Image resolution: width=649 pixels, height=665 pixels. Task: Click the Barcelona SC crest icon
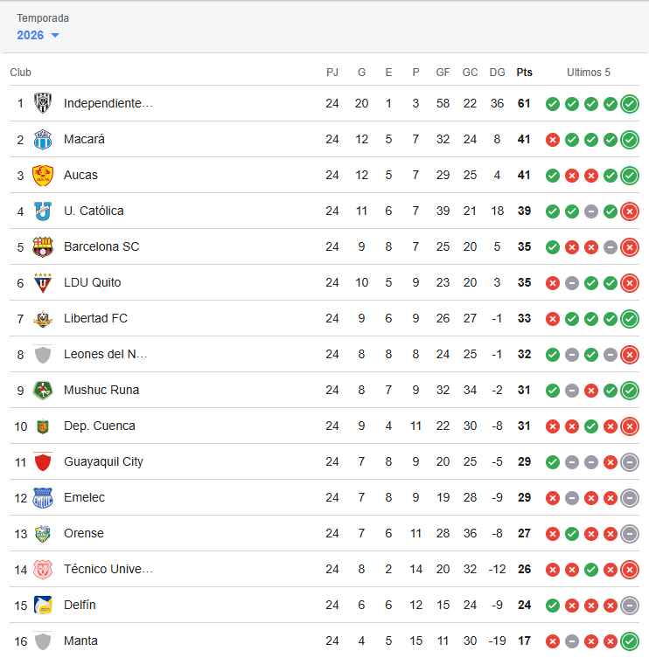(43, 246)
